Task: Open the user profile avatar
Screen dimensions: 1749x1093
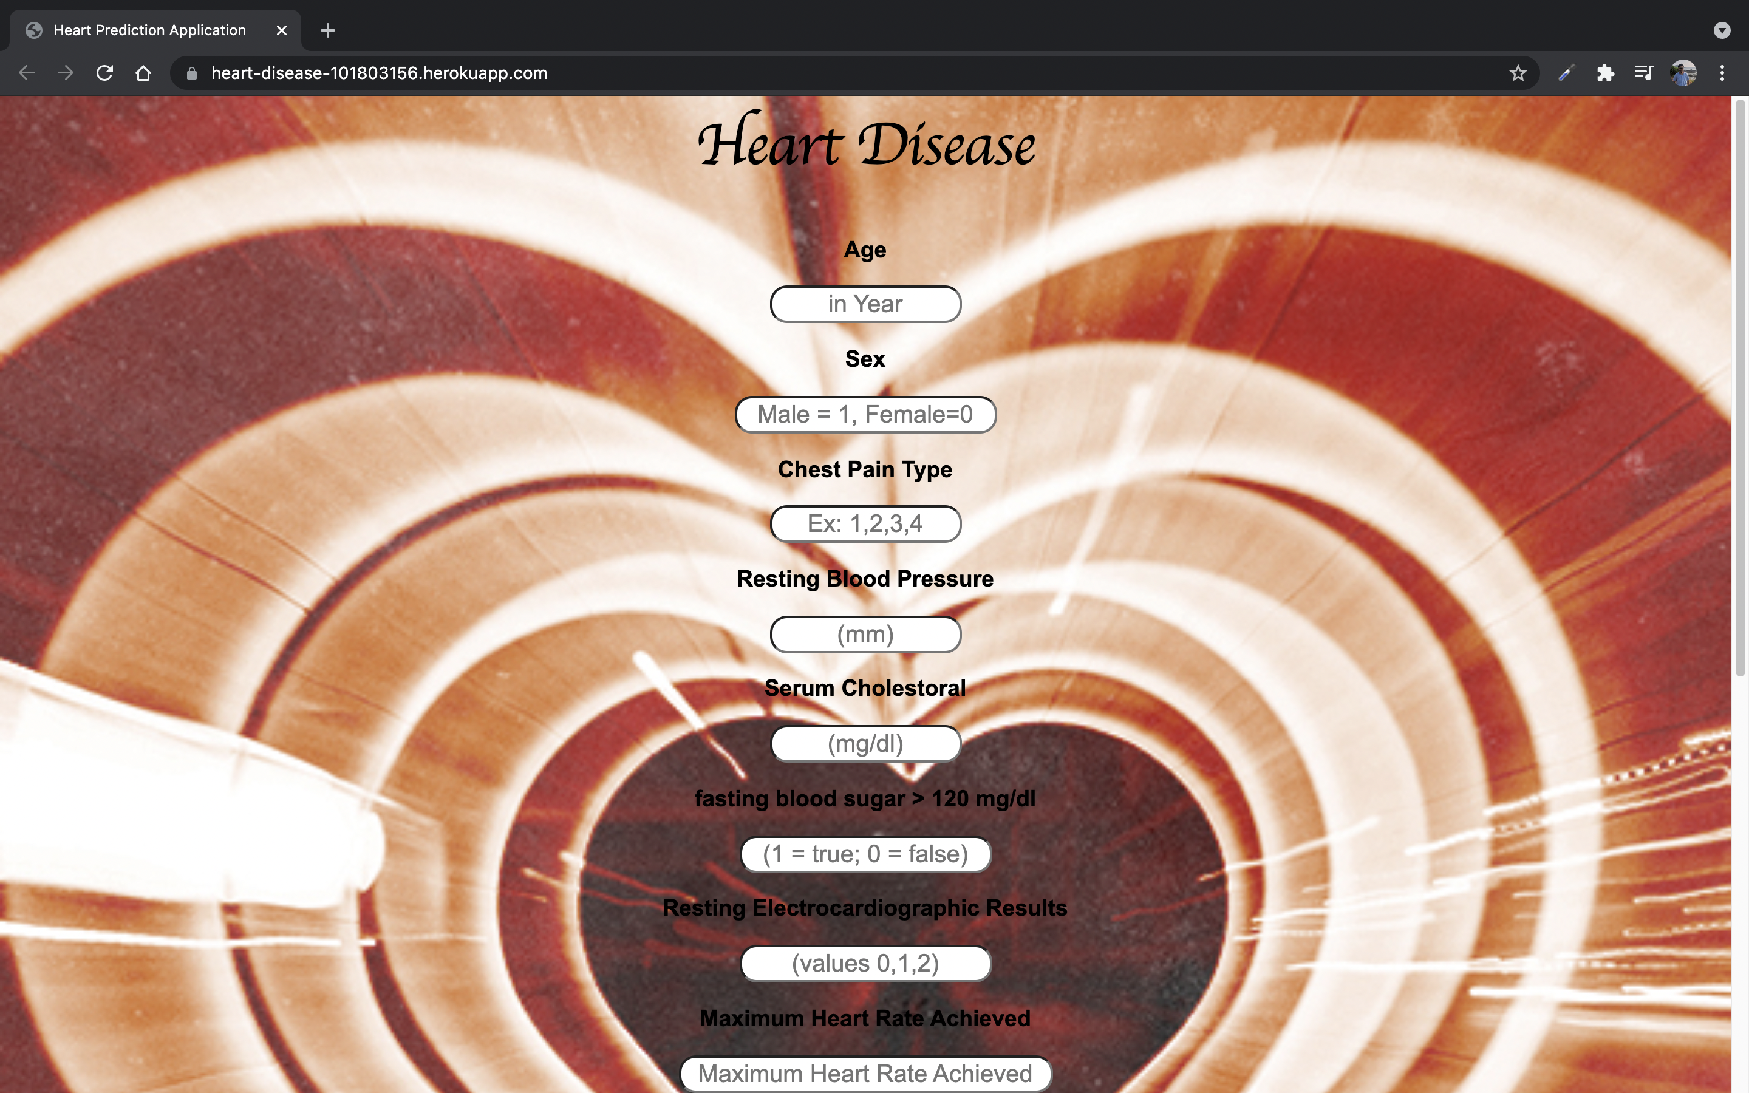Action: pos(1683,73)
